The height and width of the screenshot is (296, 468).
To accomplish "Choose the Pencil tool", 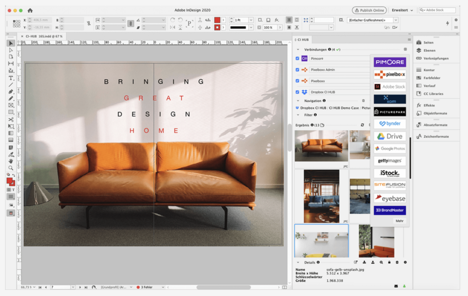I will (11, 98).
